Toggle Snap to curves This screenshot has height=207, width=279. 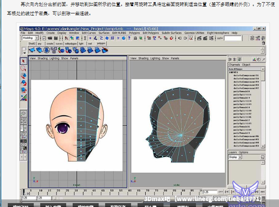coord(154,38)
